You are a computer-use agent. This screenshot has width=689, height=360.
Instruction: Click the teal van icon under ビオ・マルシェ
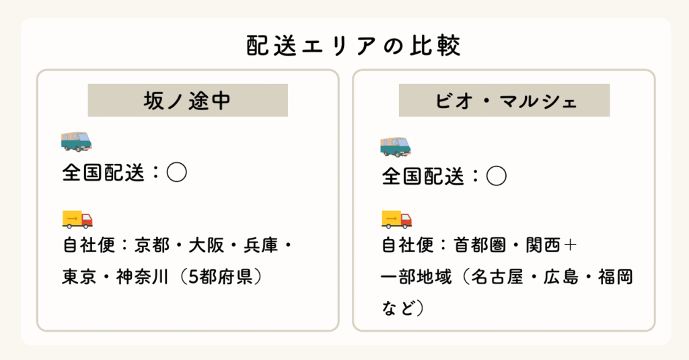point(395,146)
